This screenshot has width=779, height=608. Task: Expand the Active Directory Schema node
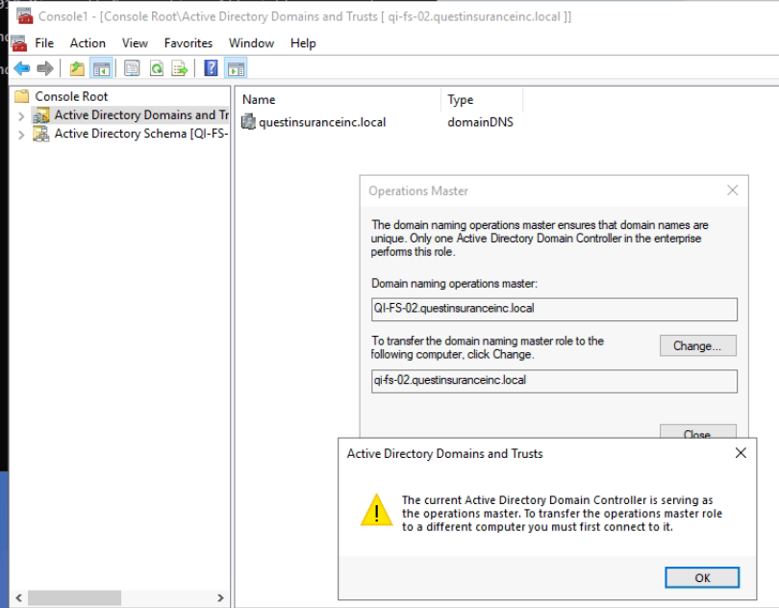(21, 135)
